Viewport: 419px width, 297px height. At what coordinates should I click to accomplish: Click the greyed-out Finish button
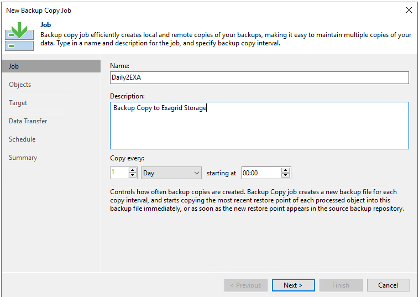click(x=341, y=285)
